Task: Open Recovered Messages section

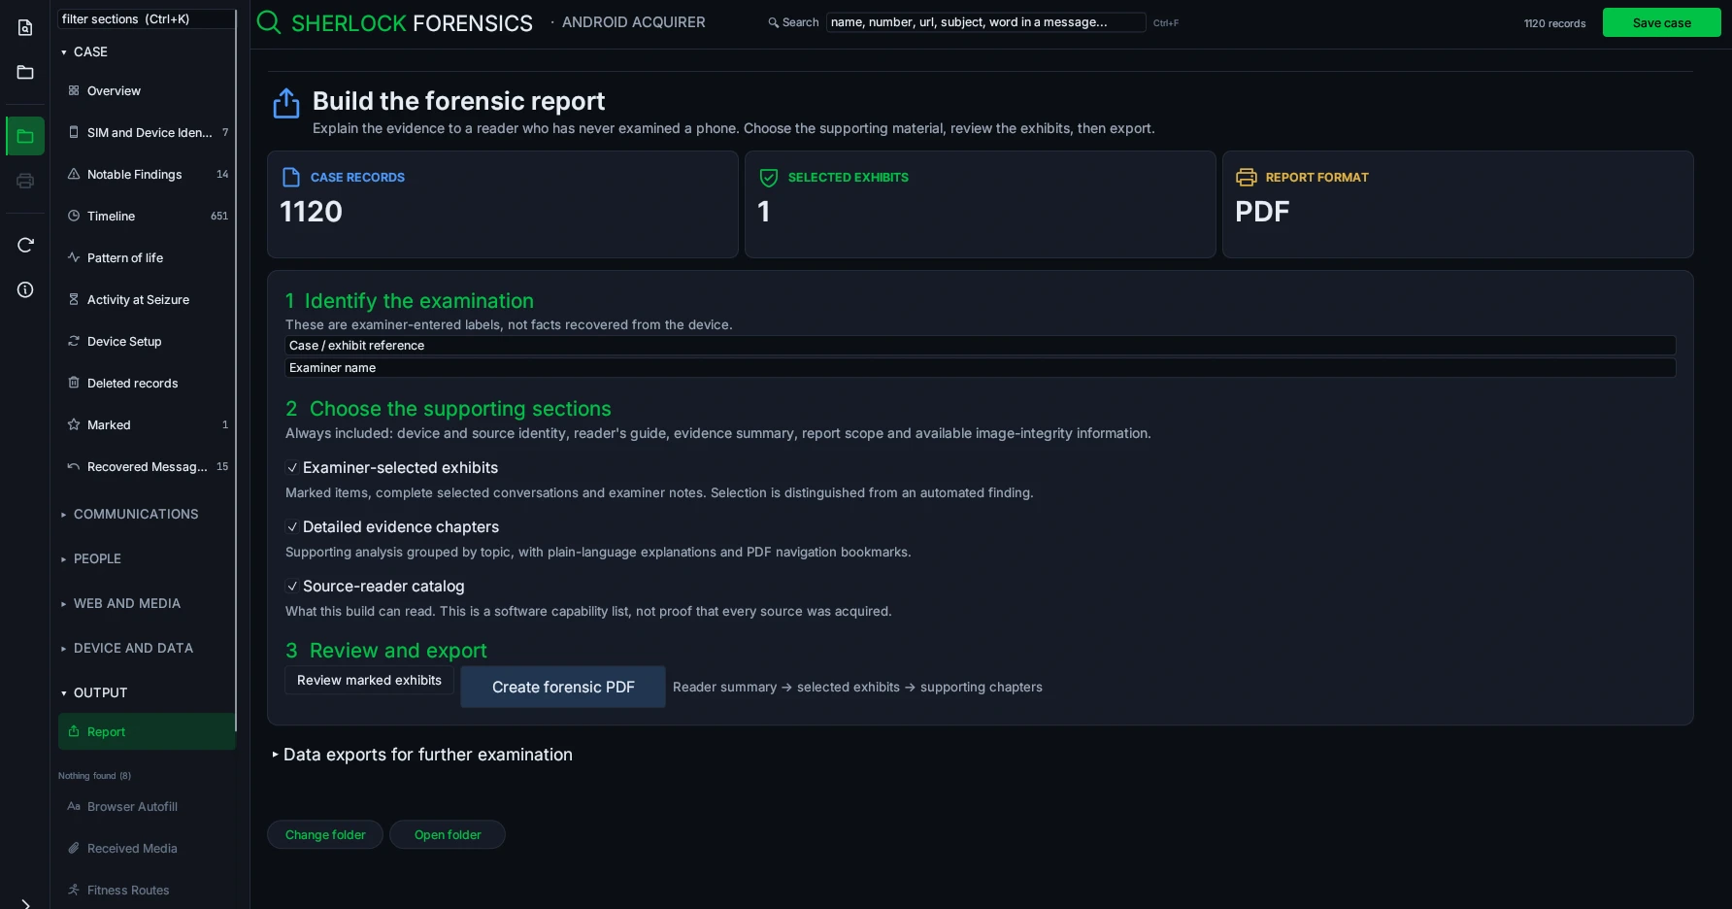Action: click(147, 466)
